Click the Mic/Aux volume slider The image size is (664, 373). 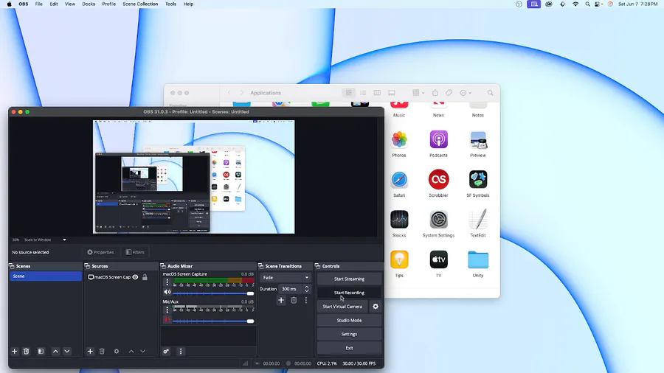click(213, 321)
